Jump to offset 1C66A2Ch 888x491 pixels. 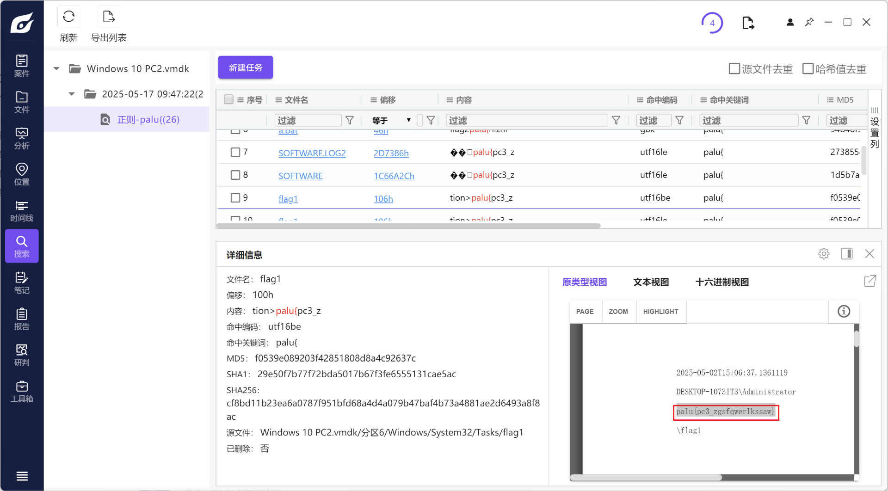(x=394, y=176)
